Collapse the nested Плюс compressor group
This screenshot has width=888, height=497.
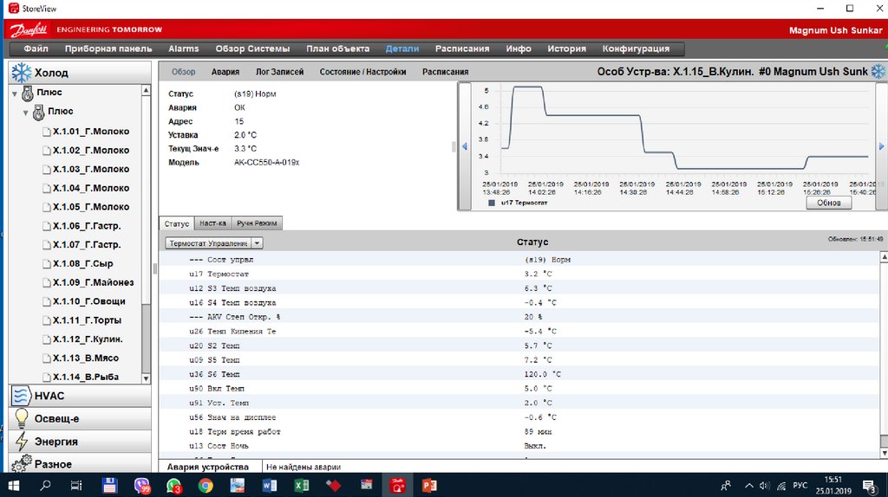pos(26,112)
